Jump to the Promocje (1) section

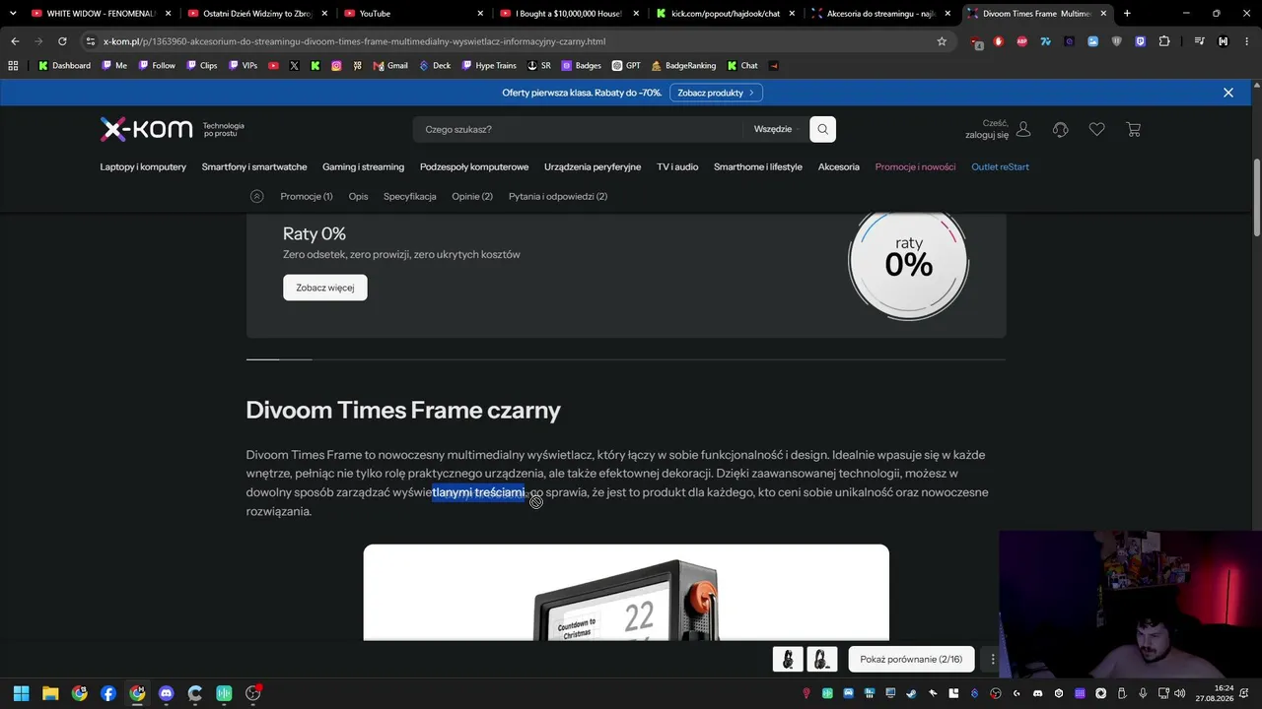click(307, 196)
